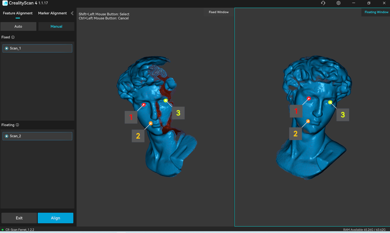Viewport: 390px width, 233px height.
Task: Click the info icon next to Floating
Action: tap(17, 125)
